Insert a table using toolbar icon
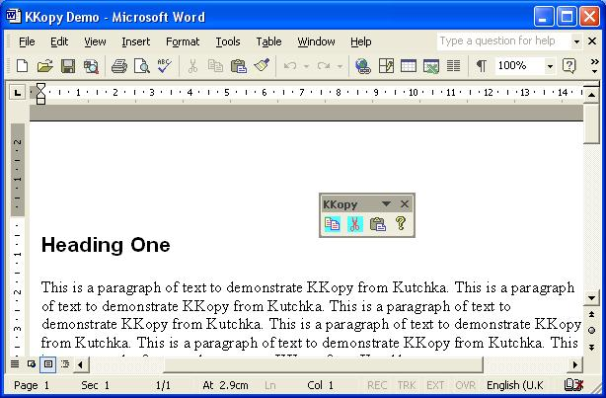This screenshot has height=398, width=606. click(409, 66)
